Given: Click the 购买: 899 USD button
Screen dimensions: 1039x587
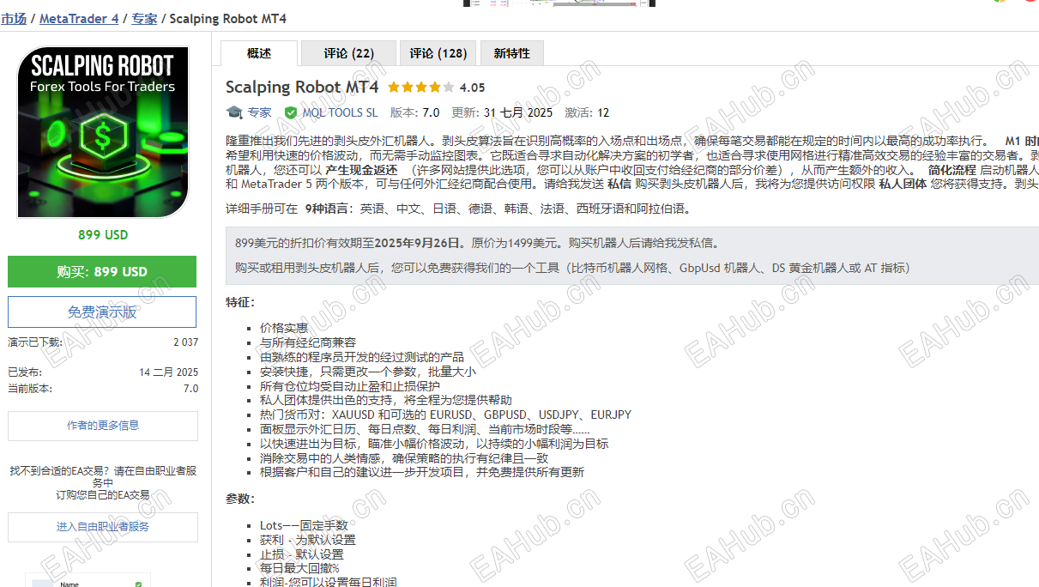Looking at the screenshot, I should [x=102, y=271].
